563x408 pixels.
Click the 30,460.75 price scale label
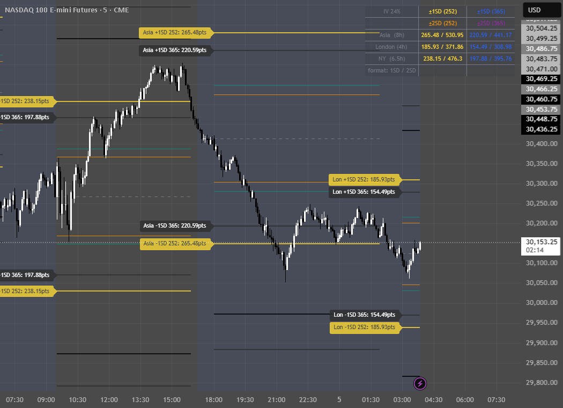point(540,99)
